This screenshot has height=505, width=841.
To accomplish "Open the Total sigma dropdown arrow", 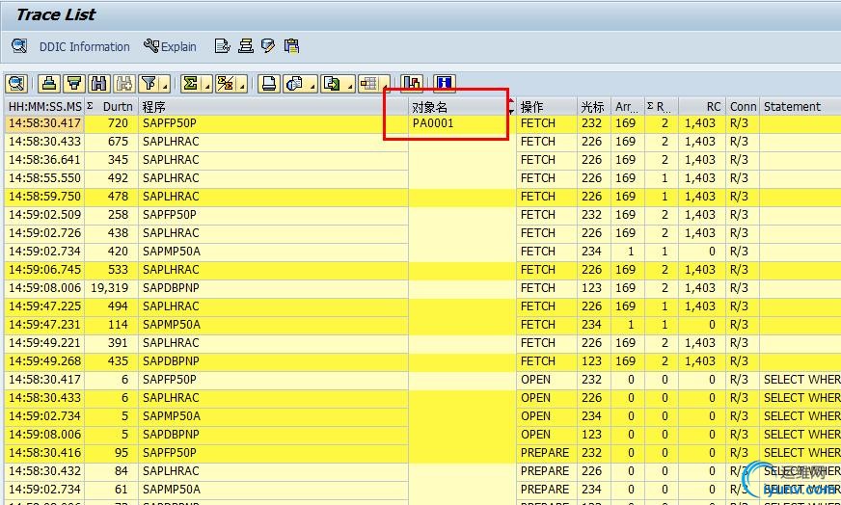I will [x=207, y=84].
